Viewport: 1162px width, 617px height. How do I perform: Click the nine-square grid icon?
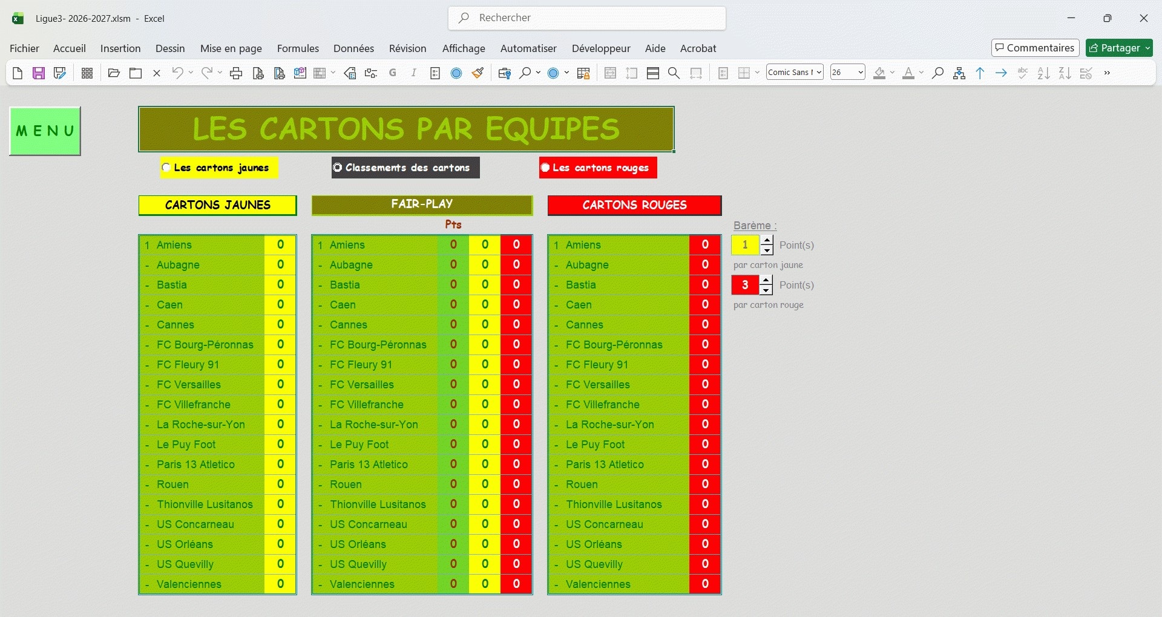(x=87, y=73)
